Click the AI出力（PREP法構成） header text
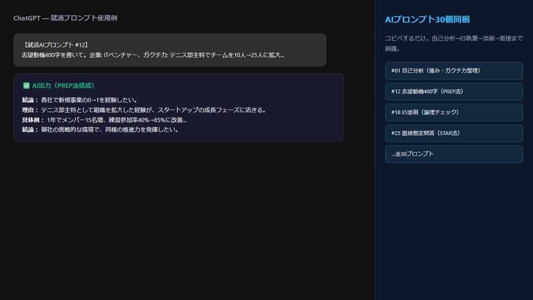 coord(63,86)
